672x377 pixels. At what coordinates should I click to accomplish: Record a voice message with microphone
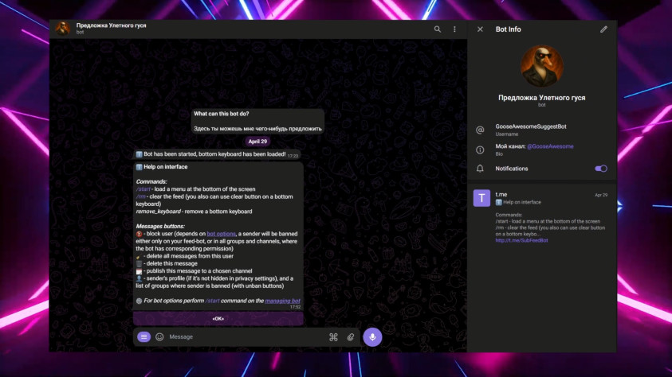(x=371, y=336)
